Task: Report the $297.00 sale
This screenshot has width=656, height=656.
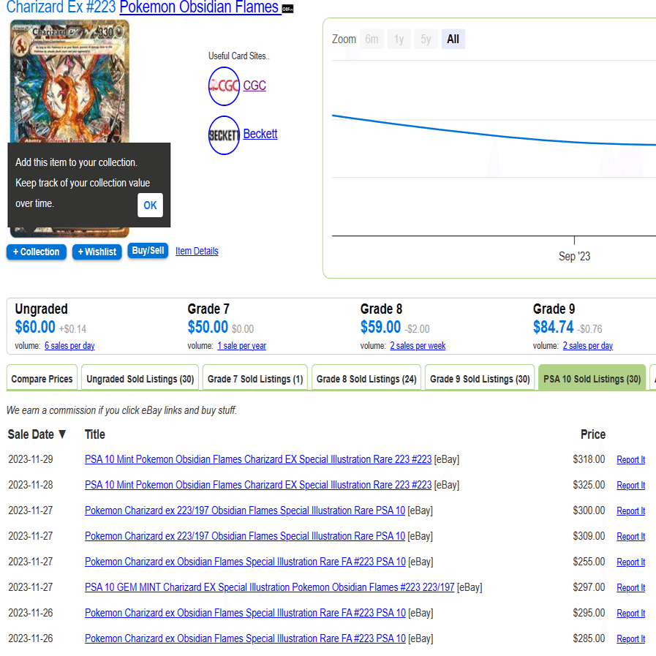Action: [631, 587]
